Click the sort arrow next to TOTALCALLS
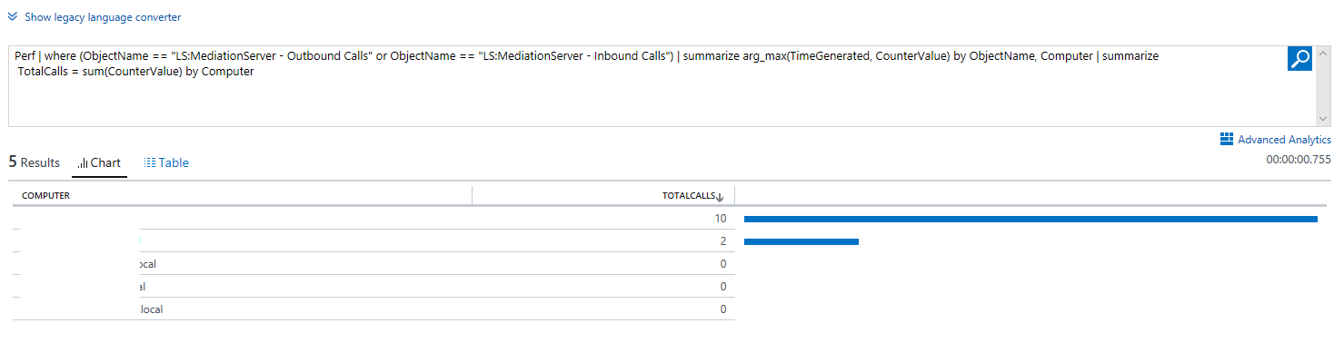The width and height of the screenshot is (1344, 343). [x=721, y=196]
